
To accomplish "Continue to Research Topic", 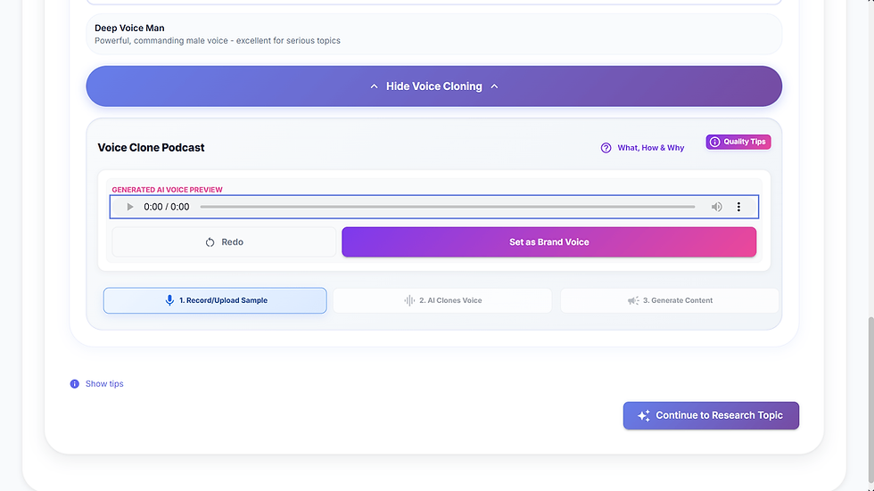I will click(711, 415).
